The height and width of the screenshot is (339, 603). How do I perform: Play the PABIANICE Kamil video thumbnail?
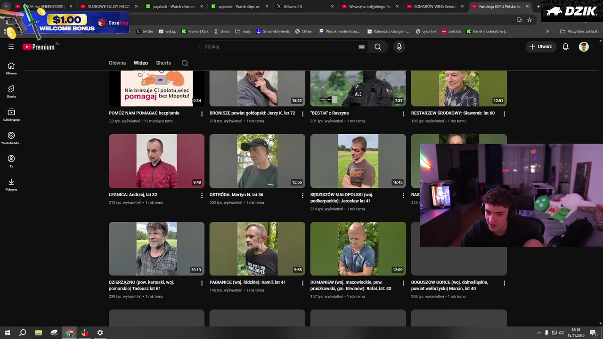click(x=257, y=249)
